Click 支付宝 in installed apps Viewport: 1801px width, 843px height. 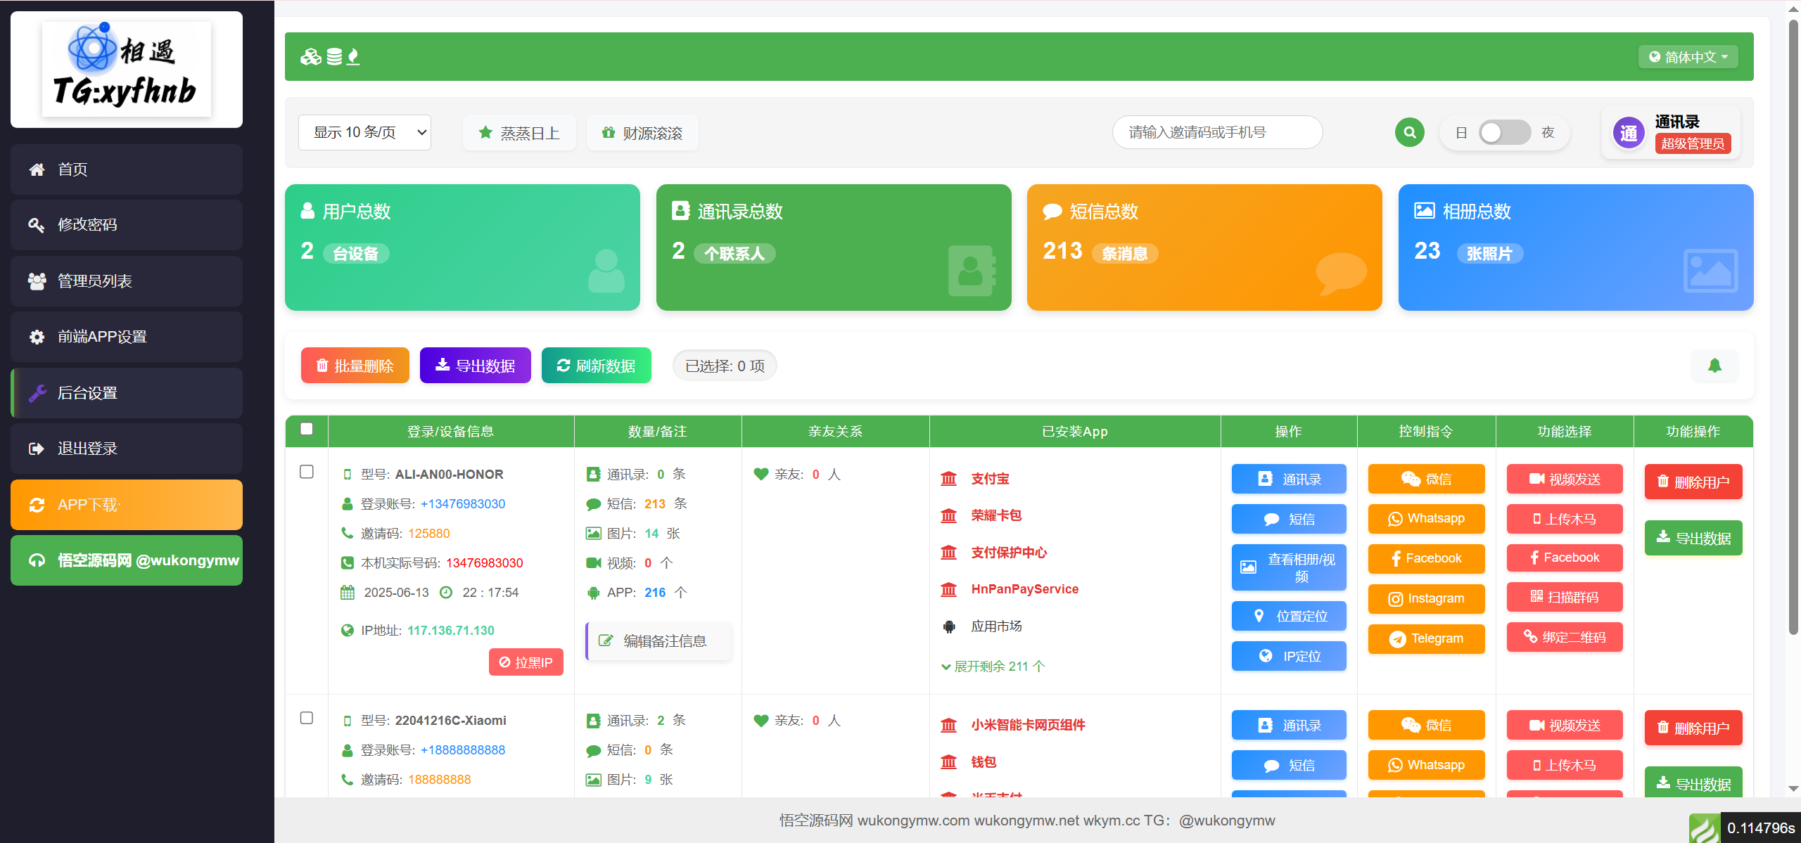(990, 479)
